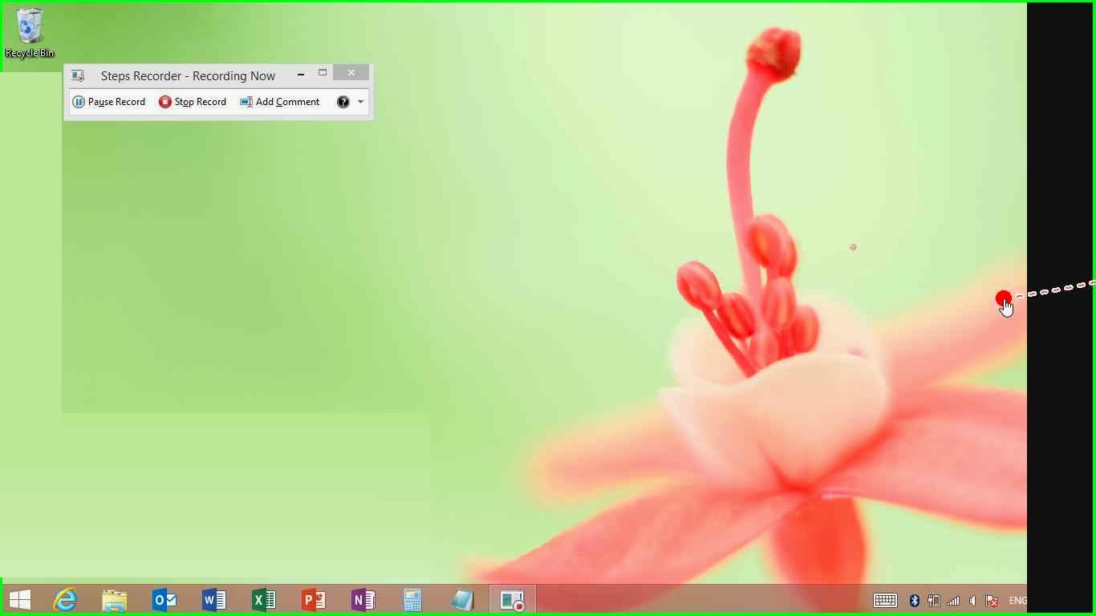The width and height of the screenshot is (1096, 616).
Task: Launch Outlook from the taskbar
Action: point(164,600)
